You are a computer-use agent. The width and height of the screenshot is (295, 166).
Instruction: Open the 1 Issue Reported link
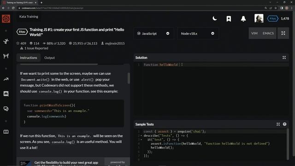[x=34, y=48]
